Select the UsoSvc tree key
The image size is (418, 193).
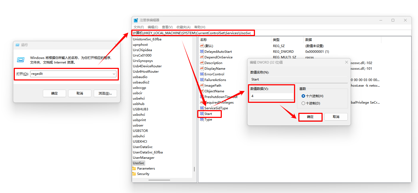tap(139, 163)
